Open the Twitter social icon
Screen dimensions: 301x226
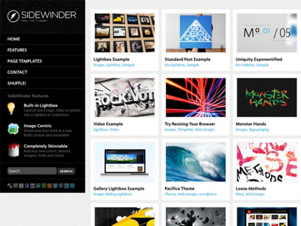click(67, 186)
